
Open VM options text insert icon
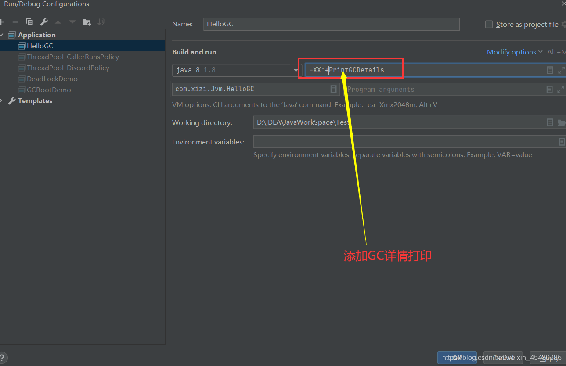pos(550,70)
